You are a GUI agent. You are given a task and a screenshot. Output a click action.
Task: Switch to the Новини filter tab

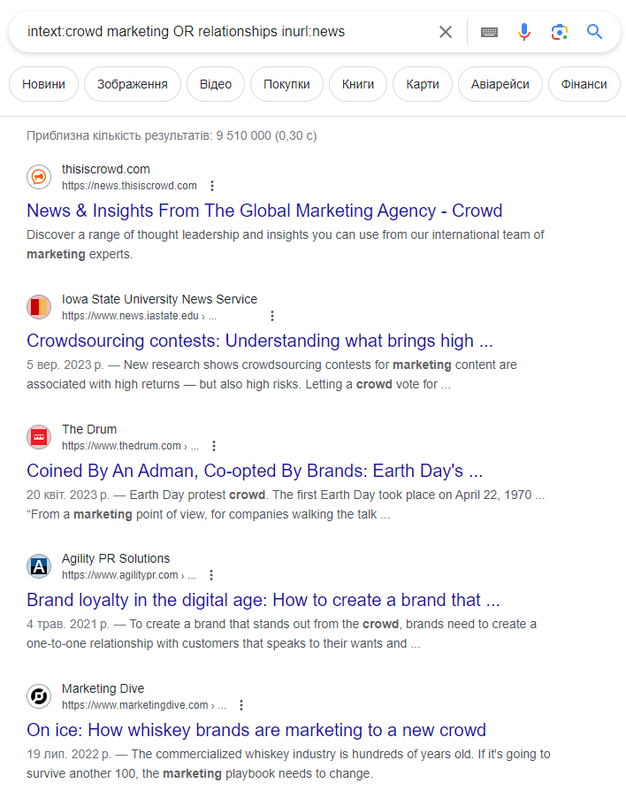click(x=43, y=84)
